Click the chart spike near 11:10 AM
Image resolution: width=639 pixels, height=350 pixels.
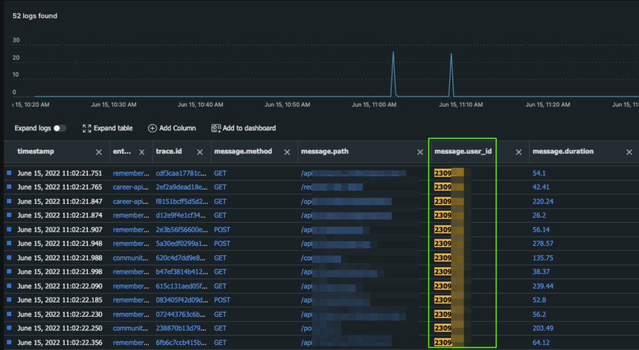point(451,74)
